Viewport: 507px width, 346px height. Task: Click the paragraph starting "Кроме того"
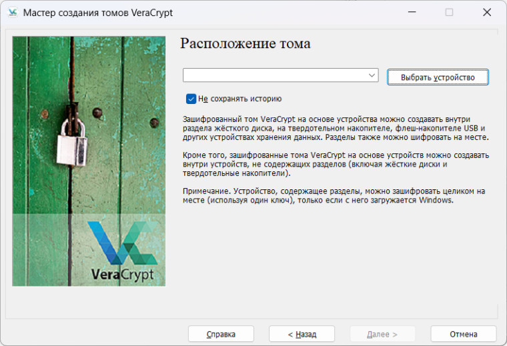coord(336,164)
